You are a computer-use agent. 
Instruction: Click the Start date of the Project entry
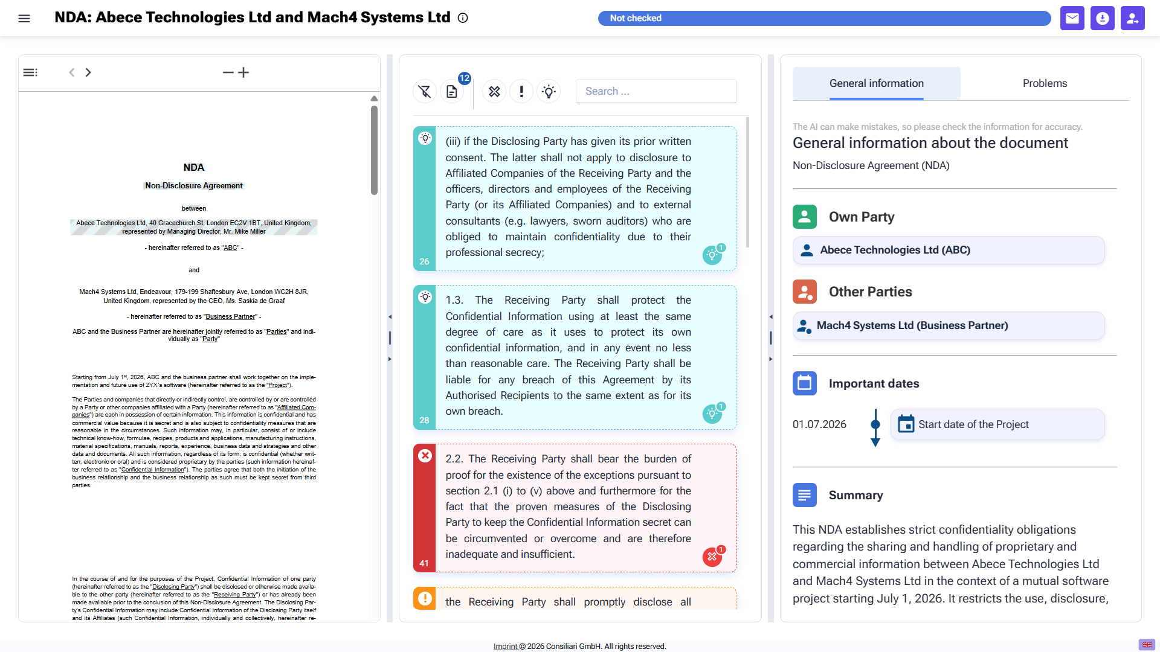[997, 424]
